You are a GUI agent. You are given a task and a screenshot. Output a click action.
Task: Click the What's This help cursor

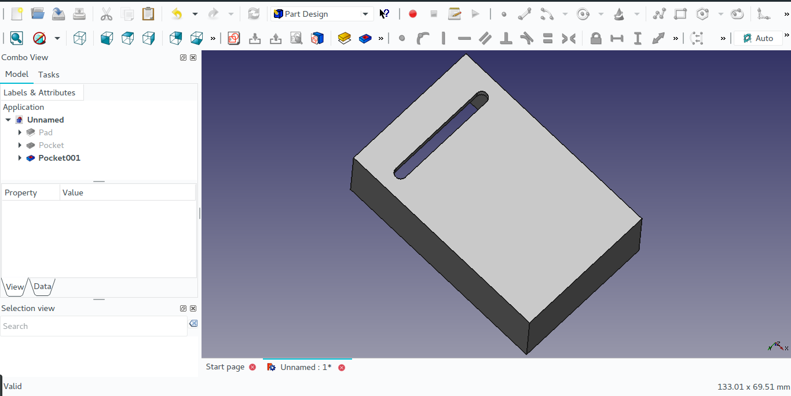(384, 14)
